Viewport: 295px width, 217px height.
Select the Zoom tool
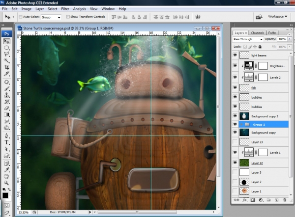click(6, 183)
